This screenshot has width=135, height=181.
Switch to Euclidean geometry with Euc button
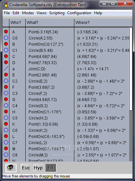click(x=26, y=168)
